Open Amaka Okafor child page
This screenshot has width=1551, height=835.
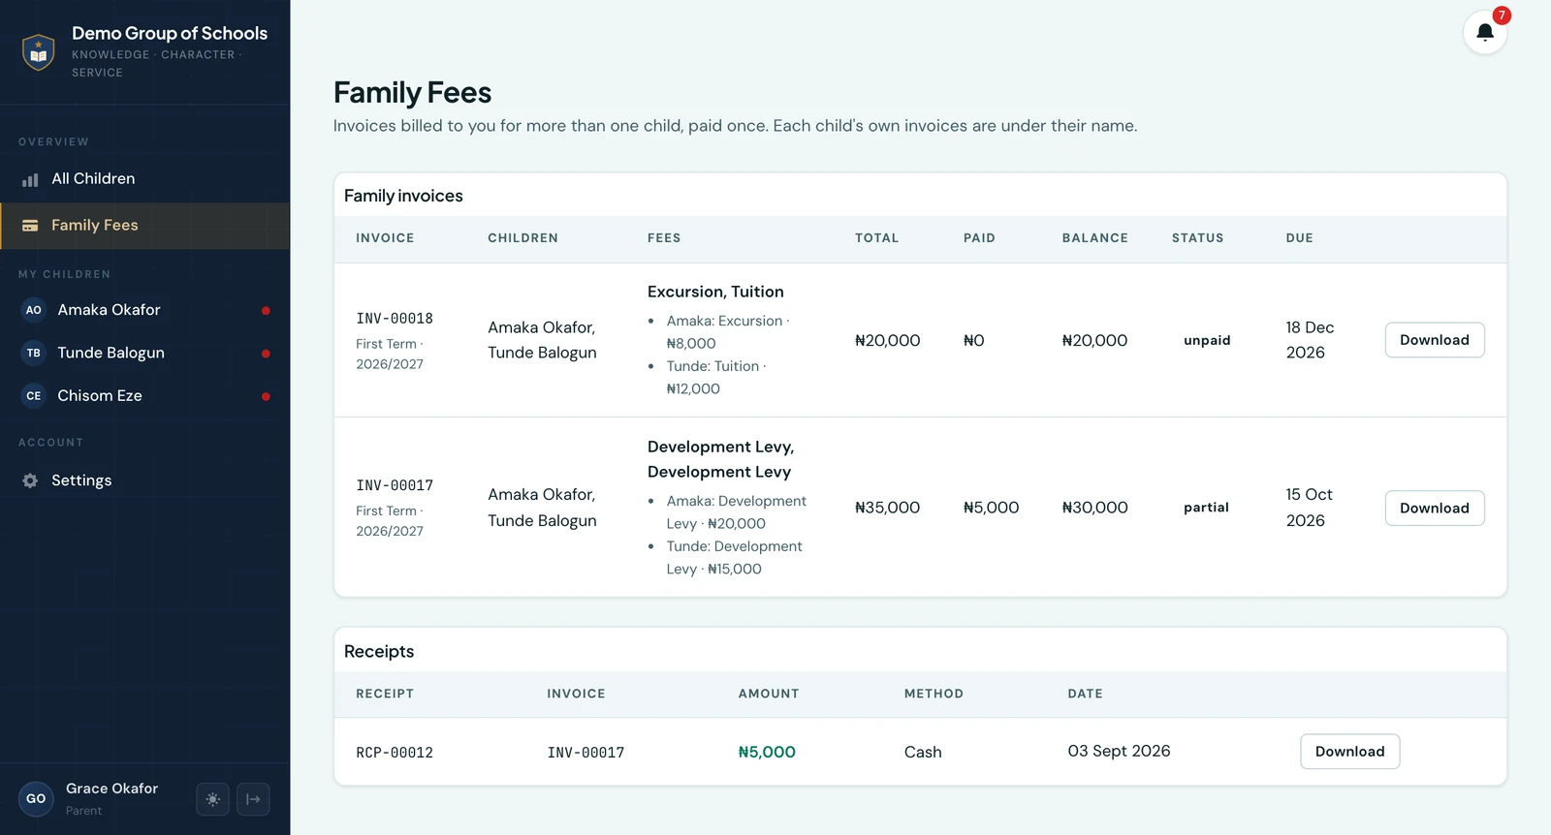(145, 310)
